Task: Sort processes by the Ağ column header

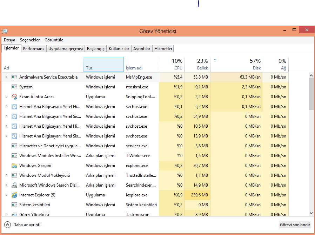Action: click(x=276, y=65)
